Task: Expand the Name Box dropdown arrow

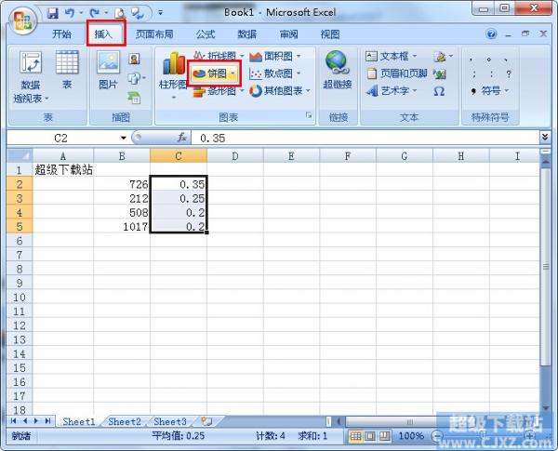Action: [x=123, y=138]
